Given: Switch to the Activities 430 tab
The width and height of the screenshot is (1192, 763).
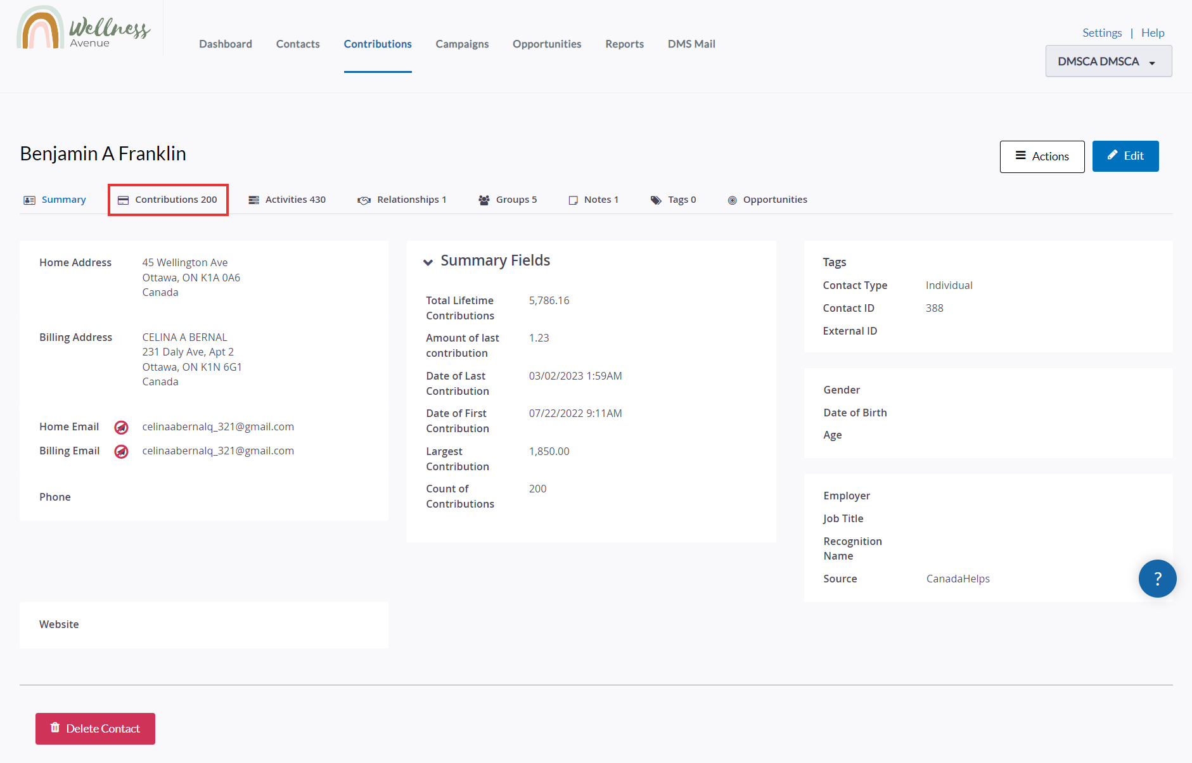Looking at the screenshot, I should (287, 200).
